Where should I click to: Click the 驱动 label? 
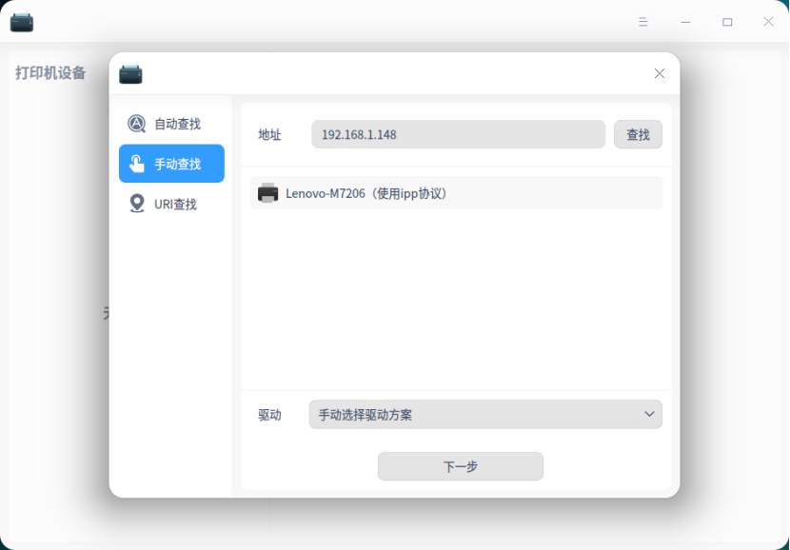tap(269, 415)
